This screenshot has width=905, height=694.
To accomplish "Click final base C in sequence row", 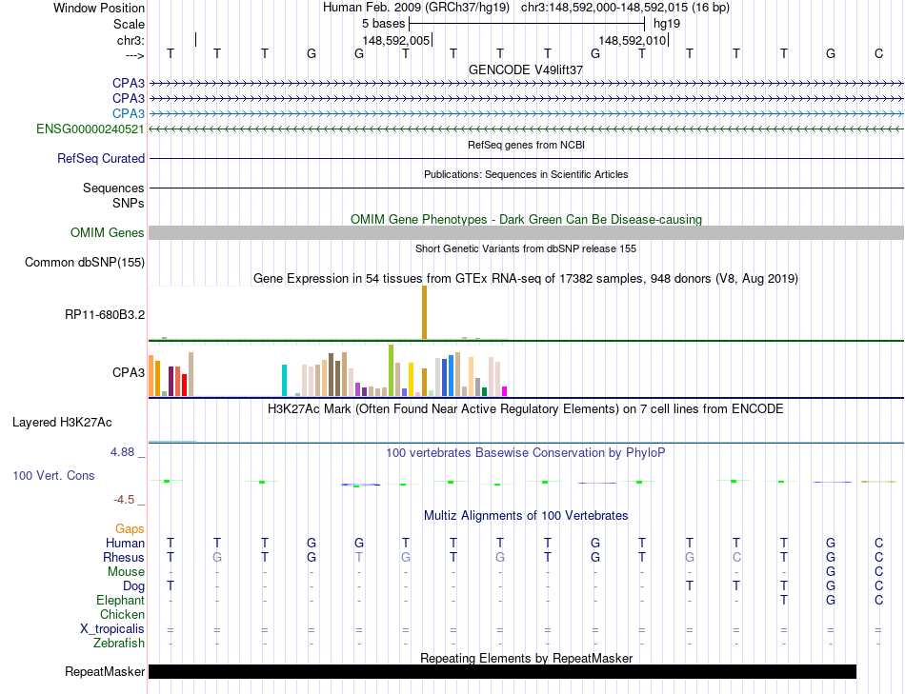I will (878, 53).
